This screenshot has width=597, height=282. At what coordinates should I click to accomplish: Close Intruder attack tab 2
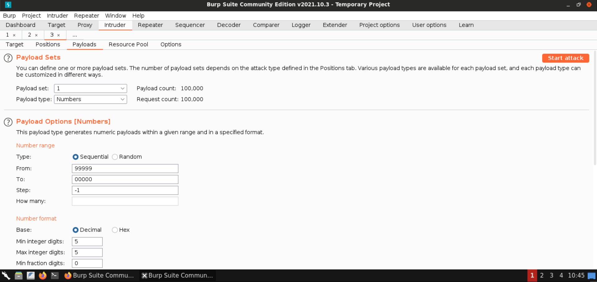[36, 35]
